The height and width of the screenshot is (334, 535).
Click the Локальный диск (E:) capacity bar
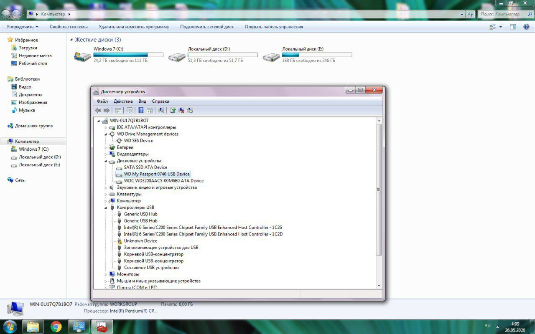click(317, 55)
